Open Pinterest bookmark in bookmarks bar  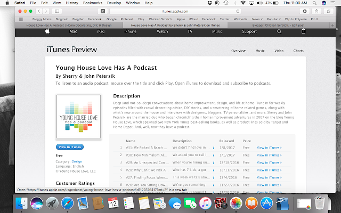pos(127,19)
